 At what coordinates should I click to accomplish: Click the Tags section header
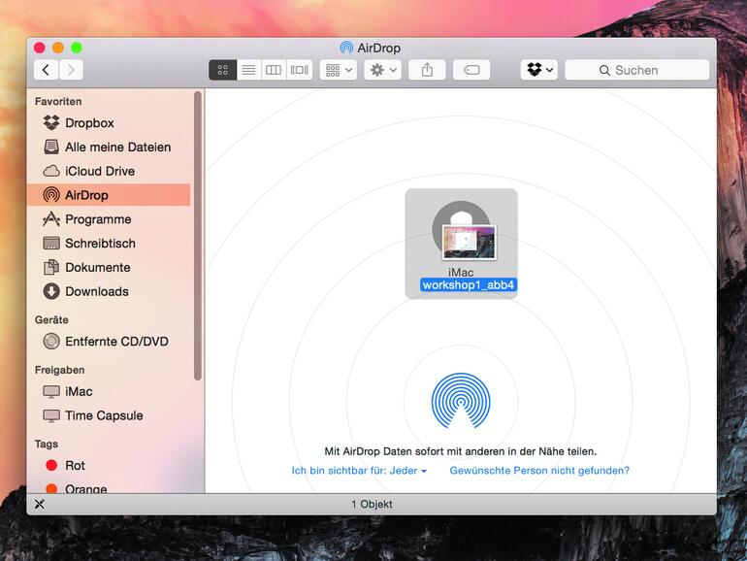tap(47, 444)
